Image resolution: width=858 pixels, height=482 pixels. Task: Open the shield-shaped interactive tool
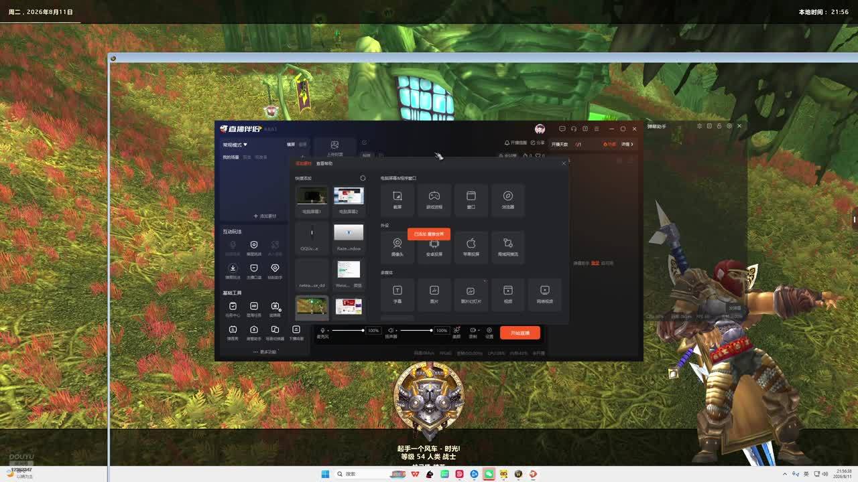pyautogui.click(x=254, y=248)
